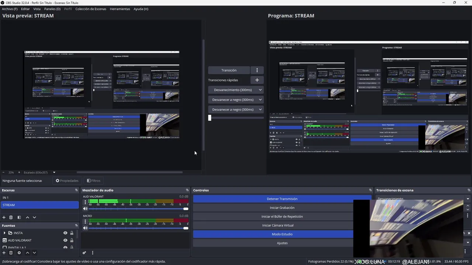Screen dimensions: 472x265
Task: Toggle lock on AUD VALORANT source
Action: 72,240
